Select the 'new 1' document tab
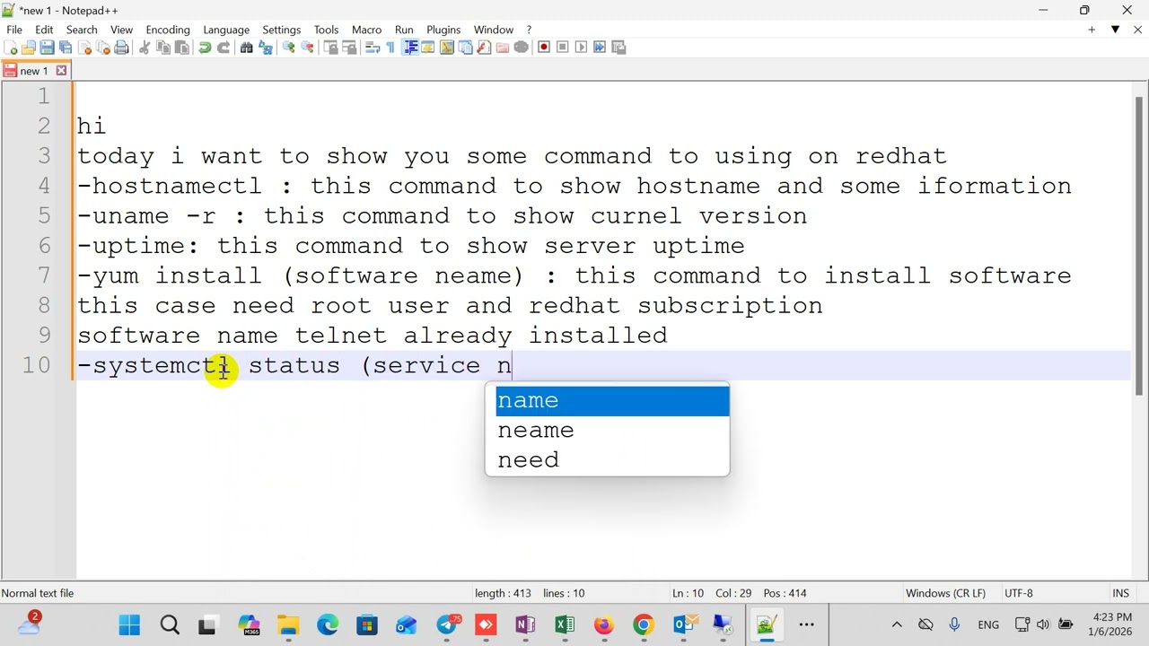Image resolution: width=1149 pixels, height=646 pixels. (34, 71)
